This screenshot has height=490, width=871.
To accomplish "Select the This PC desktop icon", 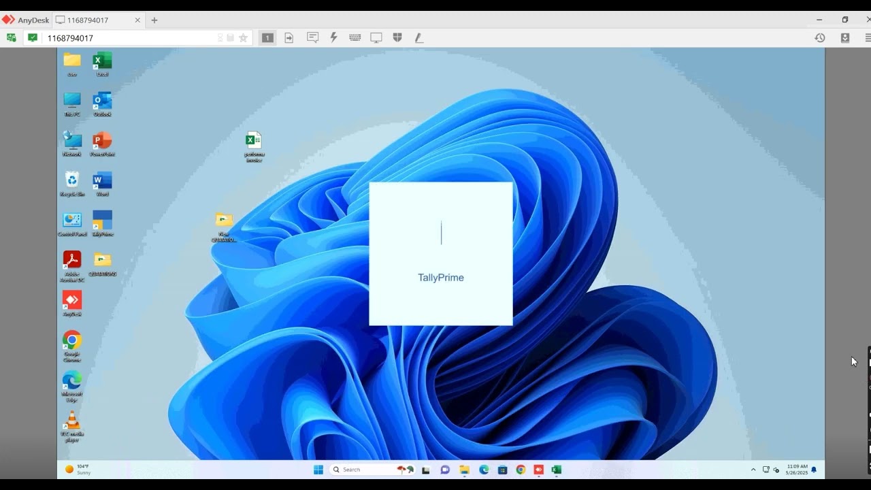I will click(x=72, y=104).
